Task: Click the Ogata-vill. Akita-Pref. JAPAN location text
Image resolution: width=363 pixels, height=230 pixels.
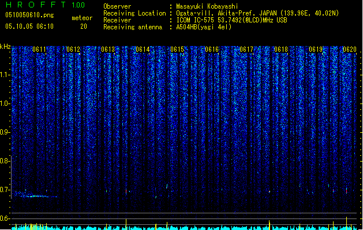Action: click(257, 13)
